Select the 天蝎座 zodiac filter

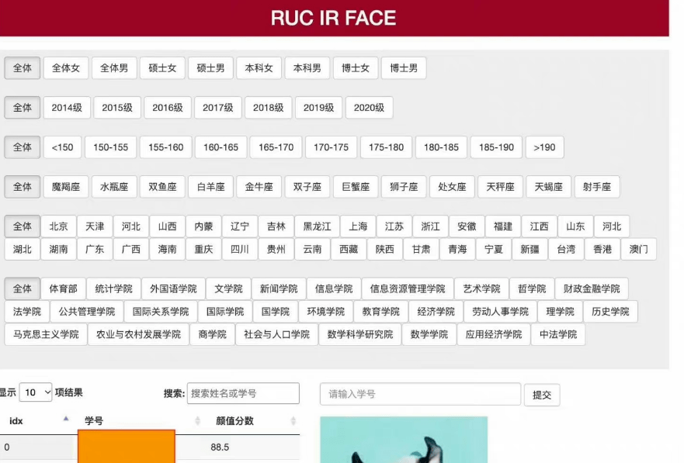click(x=548, y=187)
